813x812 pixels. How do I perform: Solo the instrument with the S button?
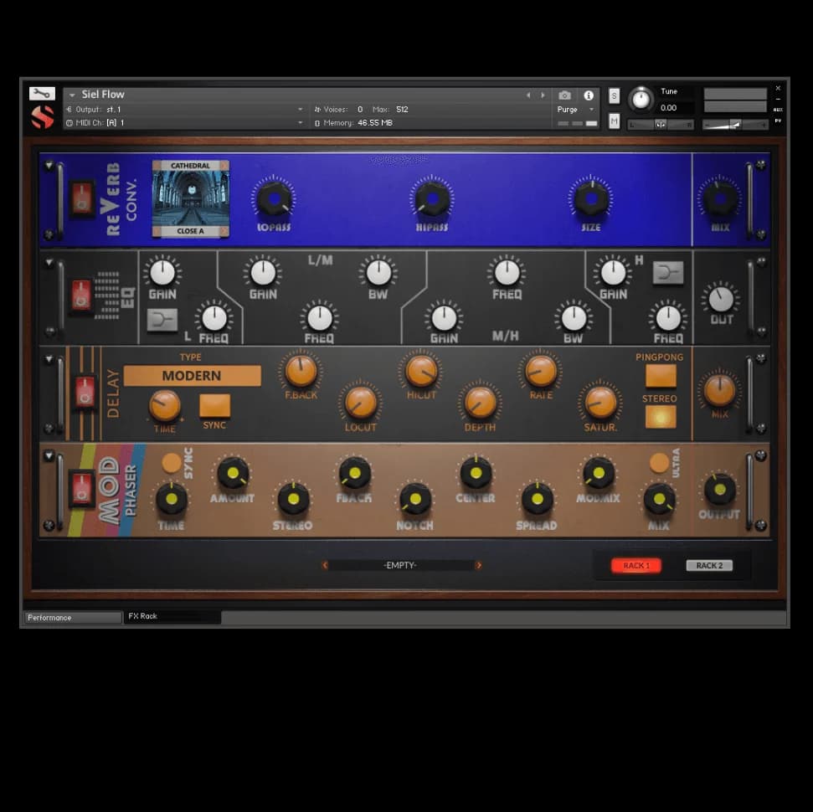click(614, 95)
